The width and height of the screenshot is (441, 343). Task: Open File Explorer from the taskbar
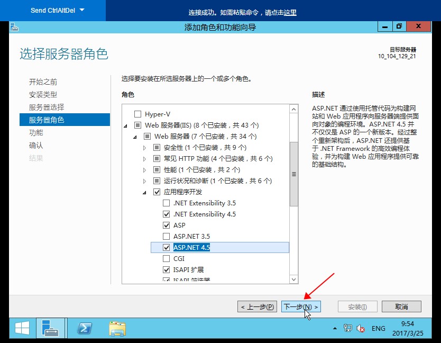point(117,328)
